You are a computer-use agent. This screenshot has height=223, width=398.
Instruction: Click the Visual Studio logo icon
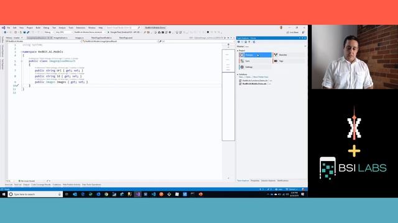coord(4,27)
